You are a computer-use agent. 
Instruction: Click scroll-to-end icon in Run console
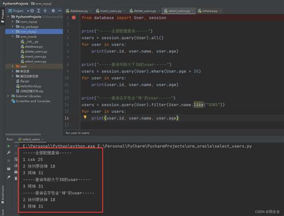point(16,166)
